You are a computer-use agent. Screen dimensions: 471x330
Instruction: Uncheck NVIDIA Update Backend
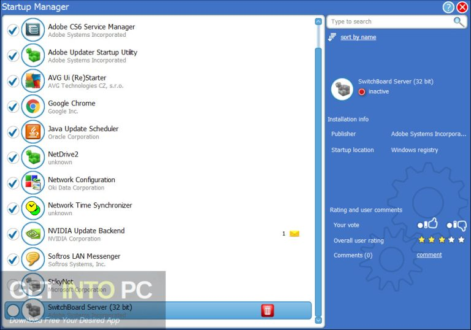pyautogui.click(x=13, y=234)
